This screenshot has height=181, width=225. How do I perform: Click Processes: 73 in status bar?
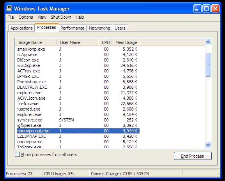pos(19,174)
